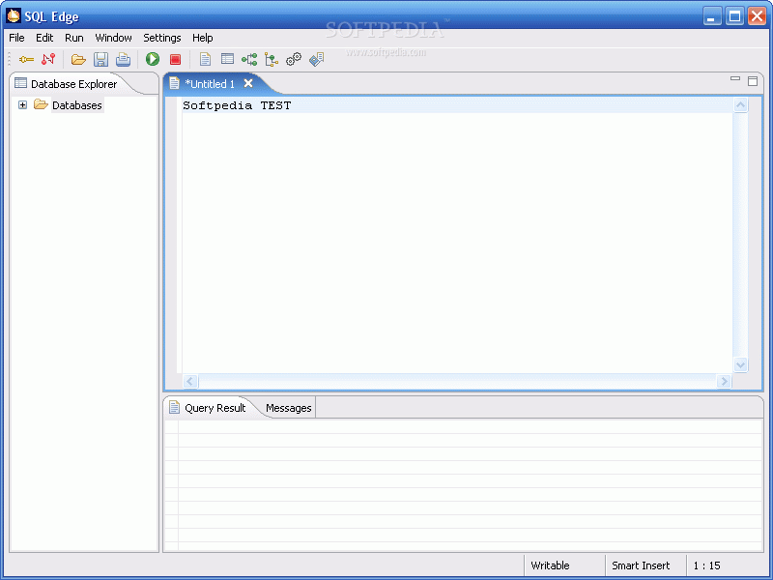The image size is (773, 580).
Task: Close the SQL Edge window
Action: click(x=757, y=16)
